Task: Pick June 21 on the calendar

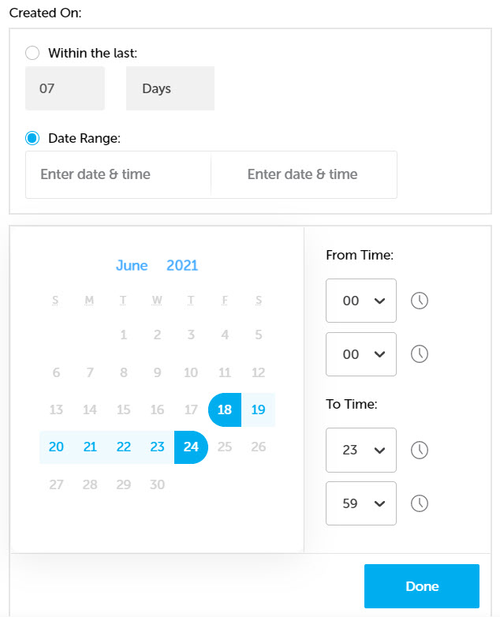Action: [x=90, y=447]
